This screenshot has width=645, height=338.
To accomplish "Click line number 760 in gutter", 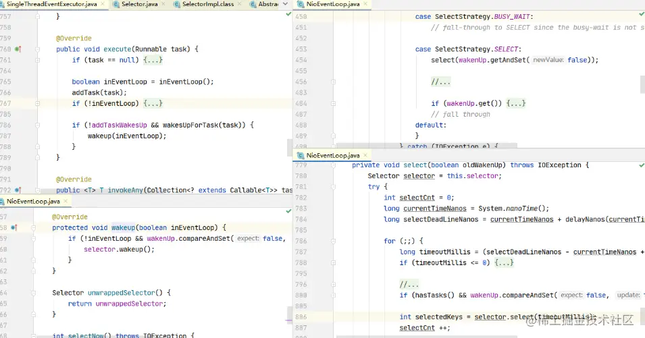I will (6, 49).
